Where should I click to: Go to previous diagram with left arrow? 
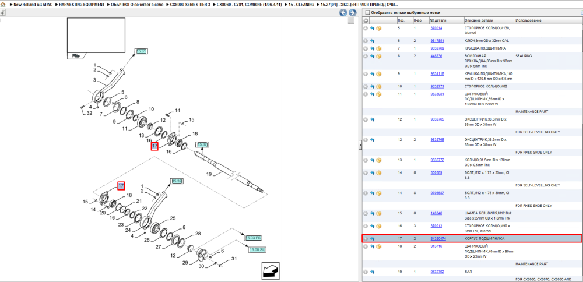click(343, 13)
